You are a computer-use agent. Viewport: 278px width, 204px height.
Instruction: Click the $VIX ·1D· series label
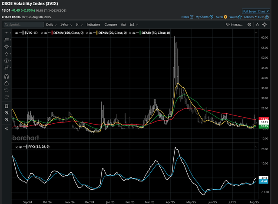(x=31, y=33)
